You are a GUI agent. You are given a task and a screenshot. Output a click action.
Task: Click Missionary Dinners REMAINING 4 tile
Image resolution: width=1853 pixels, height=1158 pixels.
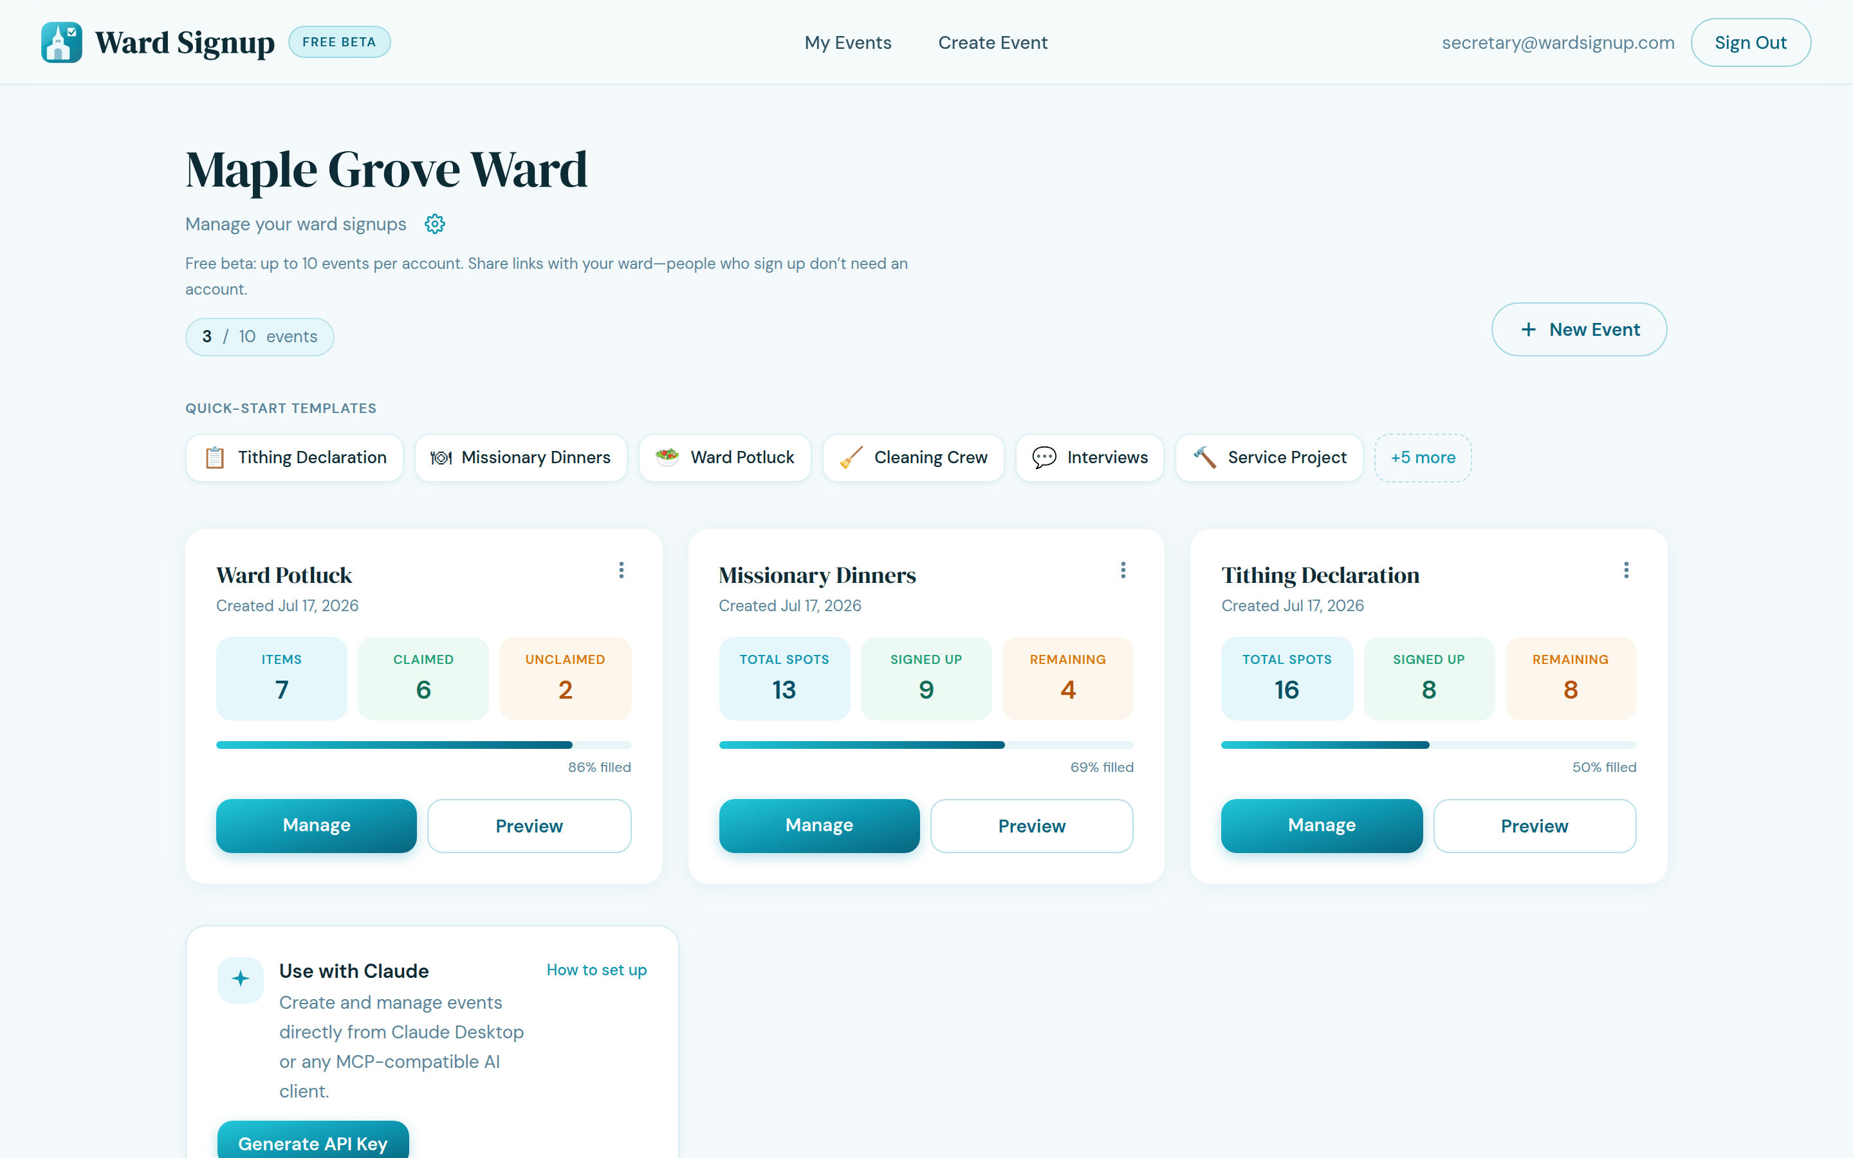point(1067,679)
